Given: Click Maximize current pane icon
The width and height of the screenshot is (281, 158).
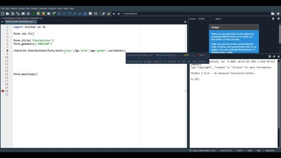Looking at the screenshot, I should click(x=90, y=14).
